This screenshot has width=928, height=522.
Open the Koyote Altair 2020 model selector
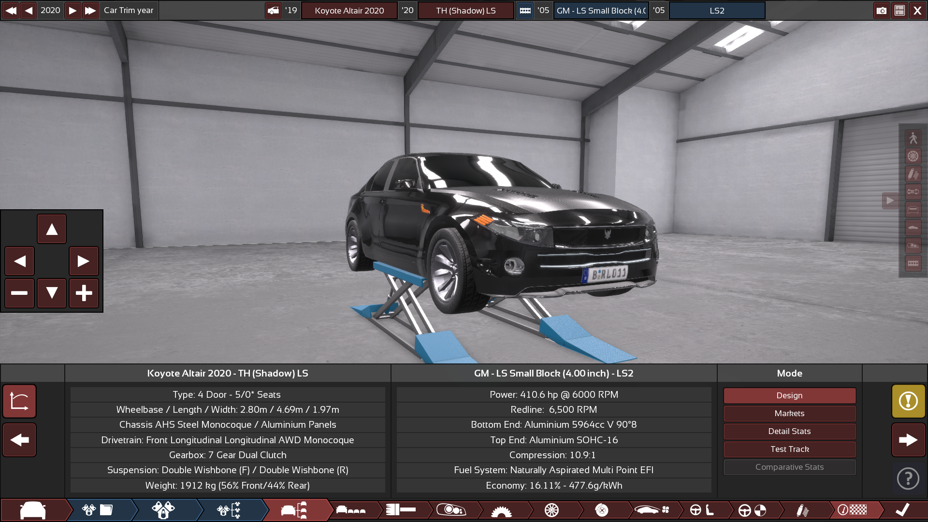click(x=349, y=11)
